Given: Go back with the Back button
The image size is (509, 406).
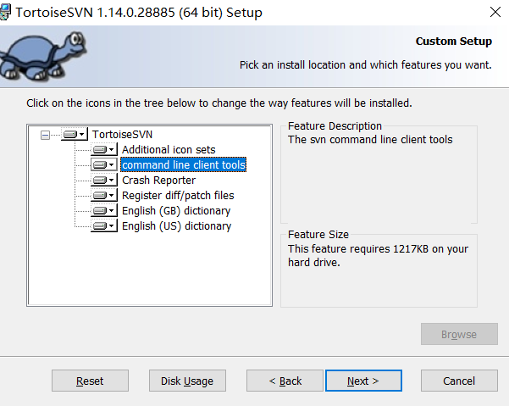Looking at the screenshot, I should [x=285, y=381].
